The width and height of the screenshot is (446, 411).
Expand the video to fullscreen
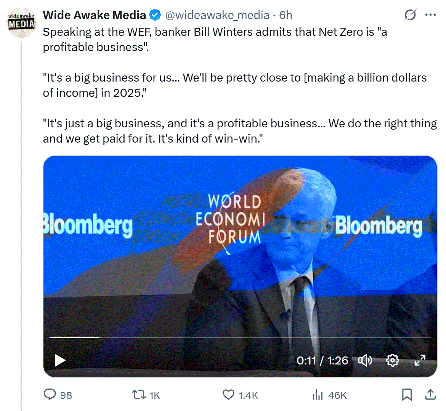[x=420, y=360]
